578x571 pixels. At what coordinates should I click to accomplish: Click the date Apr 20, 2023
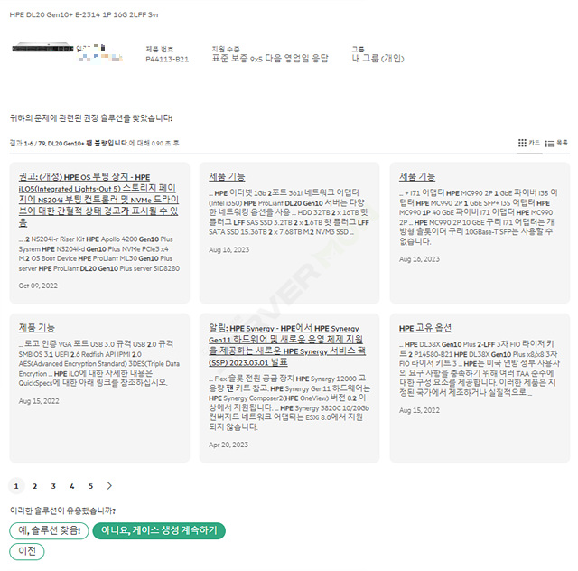click(228, 445)
